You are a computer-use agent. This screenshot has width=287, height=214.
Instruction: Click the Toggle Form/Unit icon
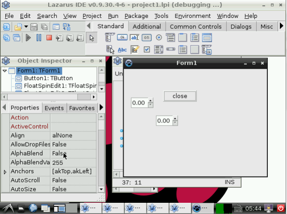67,27
